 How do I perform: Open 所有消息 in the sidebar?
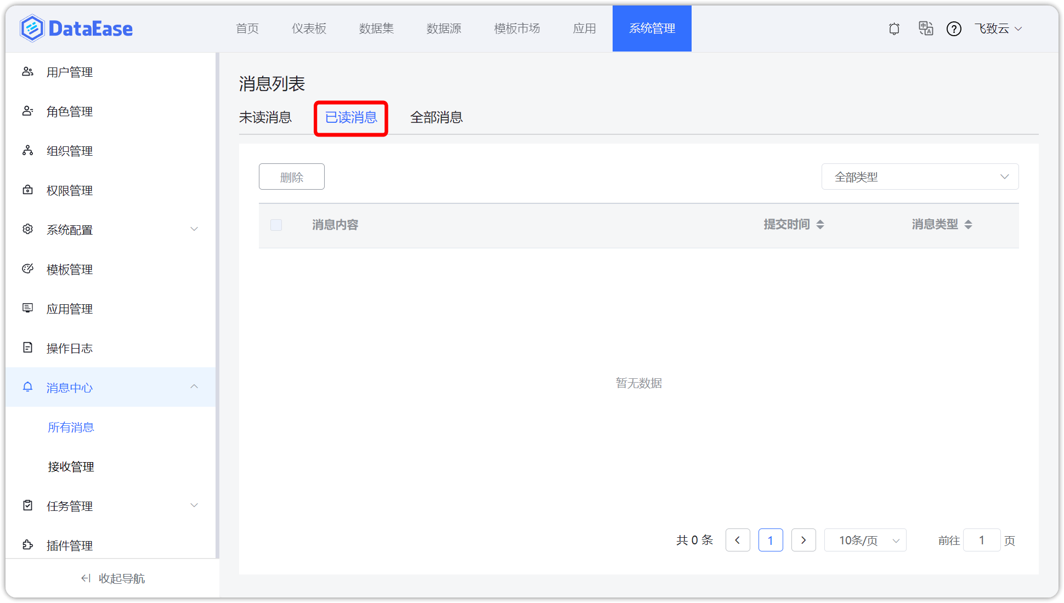[71, 427]
